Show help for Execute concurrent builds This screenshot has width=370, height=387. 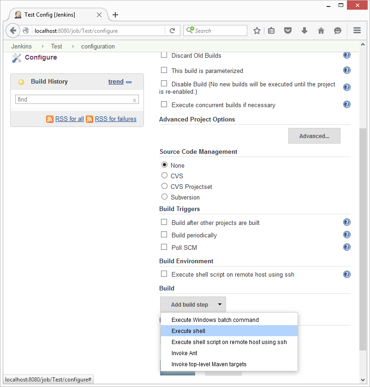click(347, 105)
